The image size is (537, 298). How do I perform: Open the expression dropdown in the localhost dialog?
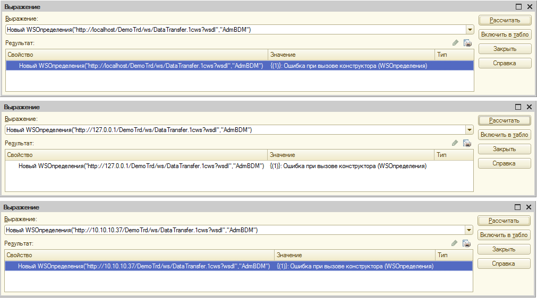click(470, 30)
